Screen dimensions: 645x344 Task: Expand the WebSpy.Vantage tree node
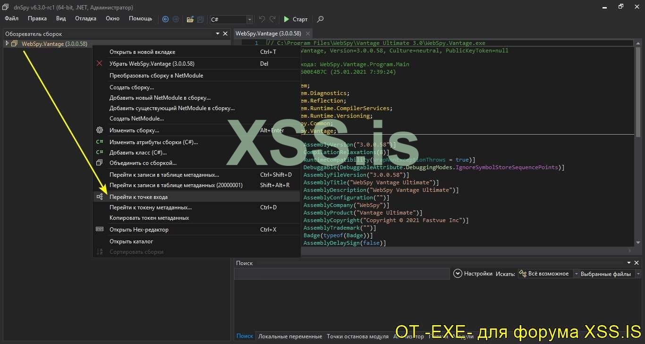point(7,43)
